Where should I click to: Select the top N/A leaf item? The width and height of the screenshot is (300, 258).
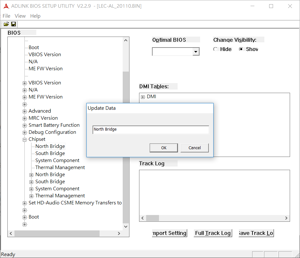[33, 62]
